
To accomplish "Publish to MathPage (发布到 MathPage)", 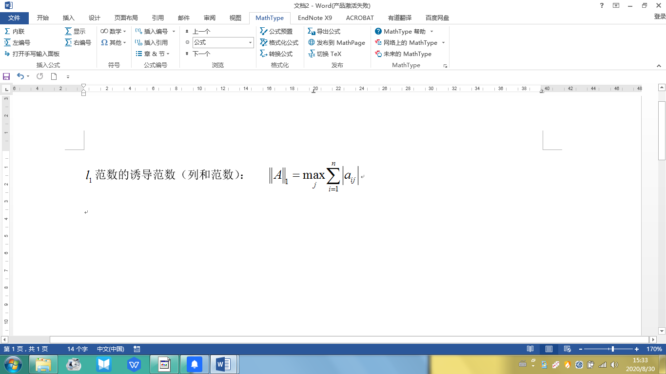I will tap(337, 43).
